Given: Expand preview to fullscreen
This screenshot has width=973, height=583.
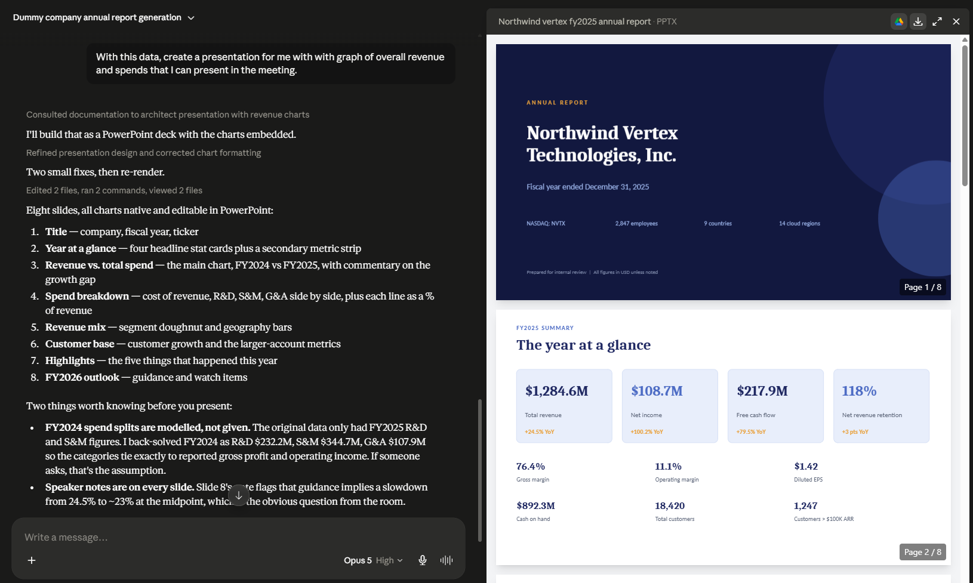Looking at the screenshot, I should click(937, 21).
